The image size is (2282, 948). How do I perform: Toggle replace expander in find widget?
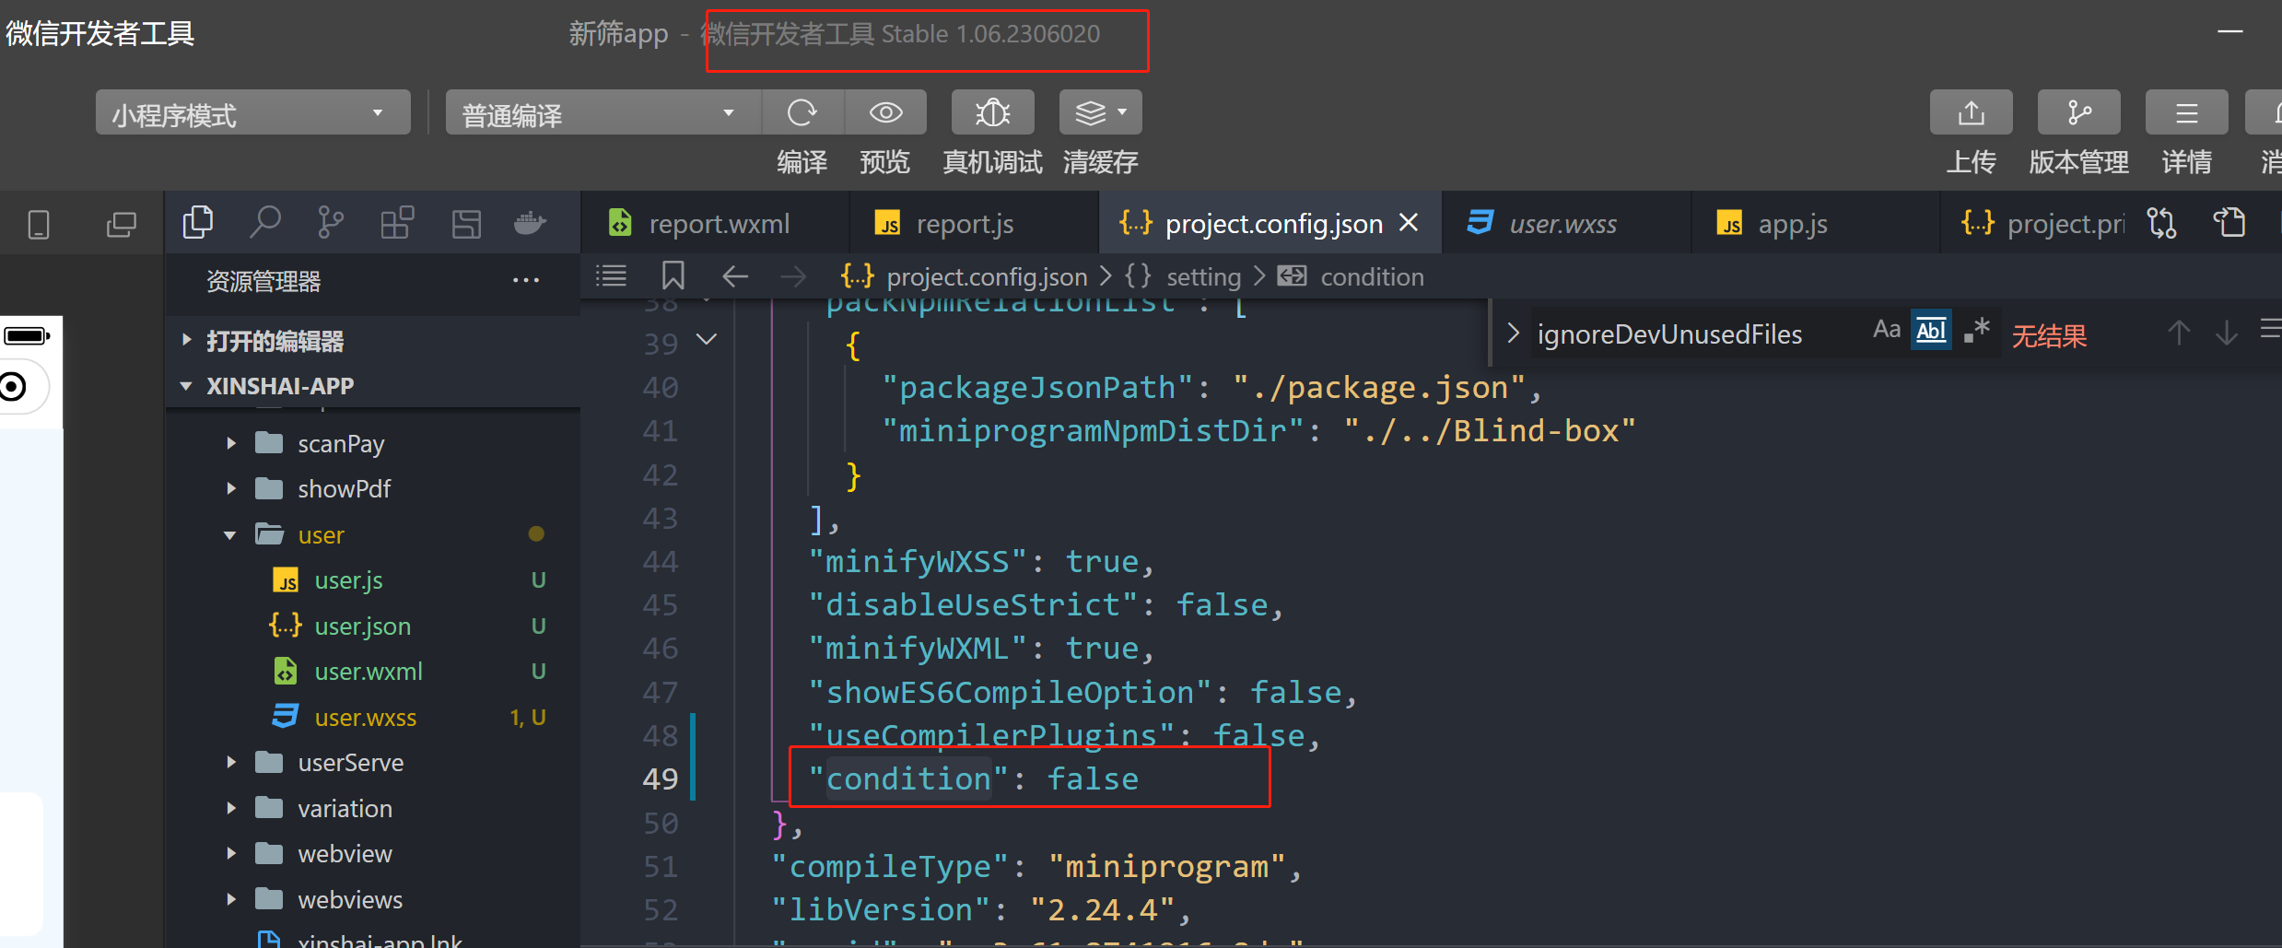(x=1512, y=333)
